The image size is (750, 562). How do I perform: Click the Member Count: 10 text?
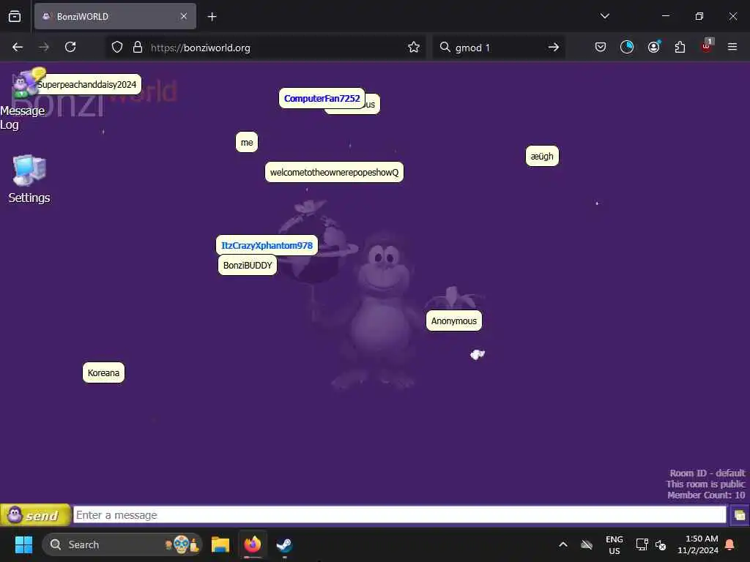[x=706, y=495]
